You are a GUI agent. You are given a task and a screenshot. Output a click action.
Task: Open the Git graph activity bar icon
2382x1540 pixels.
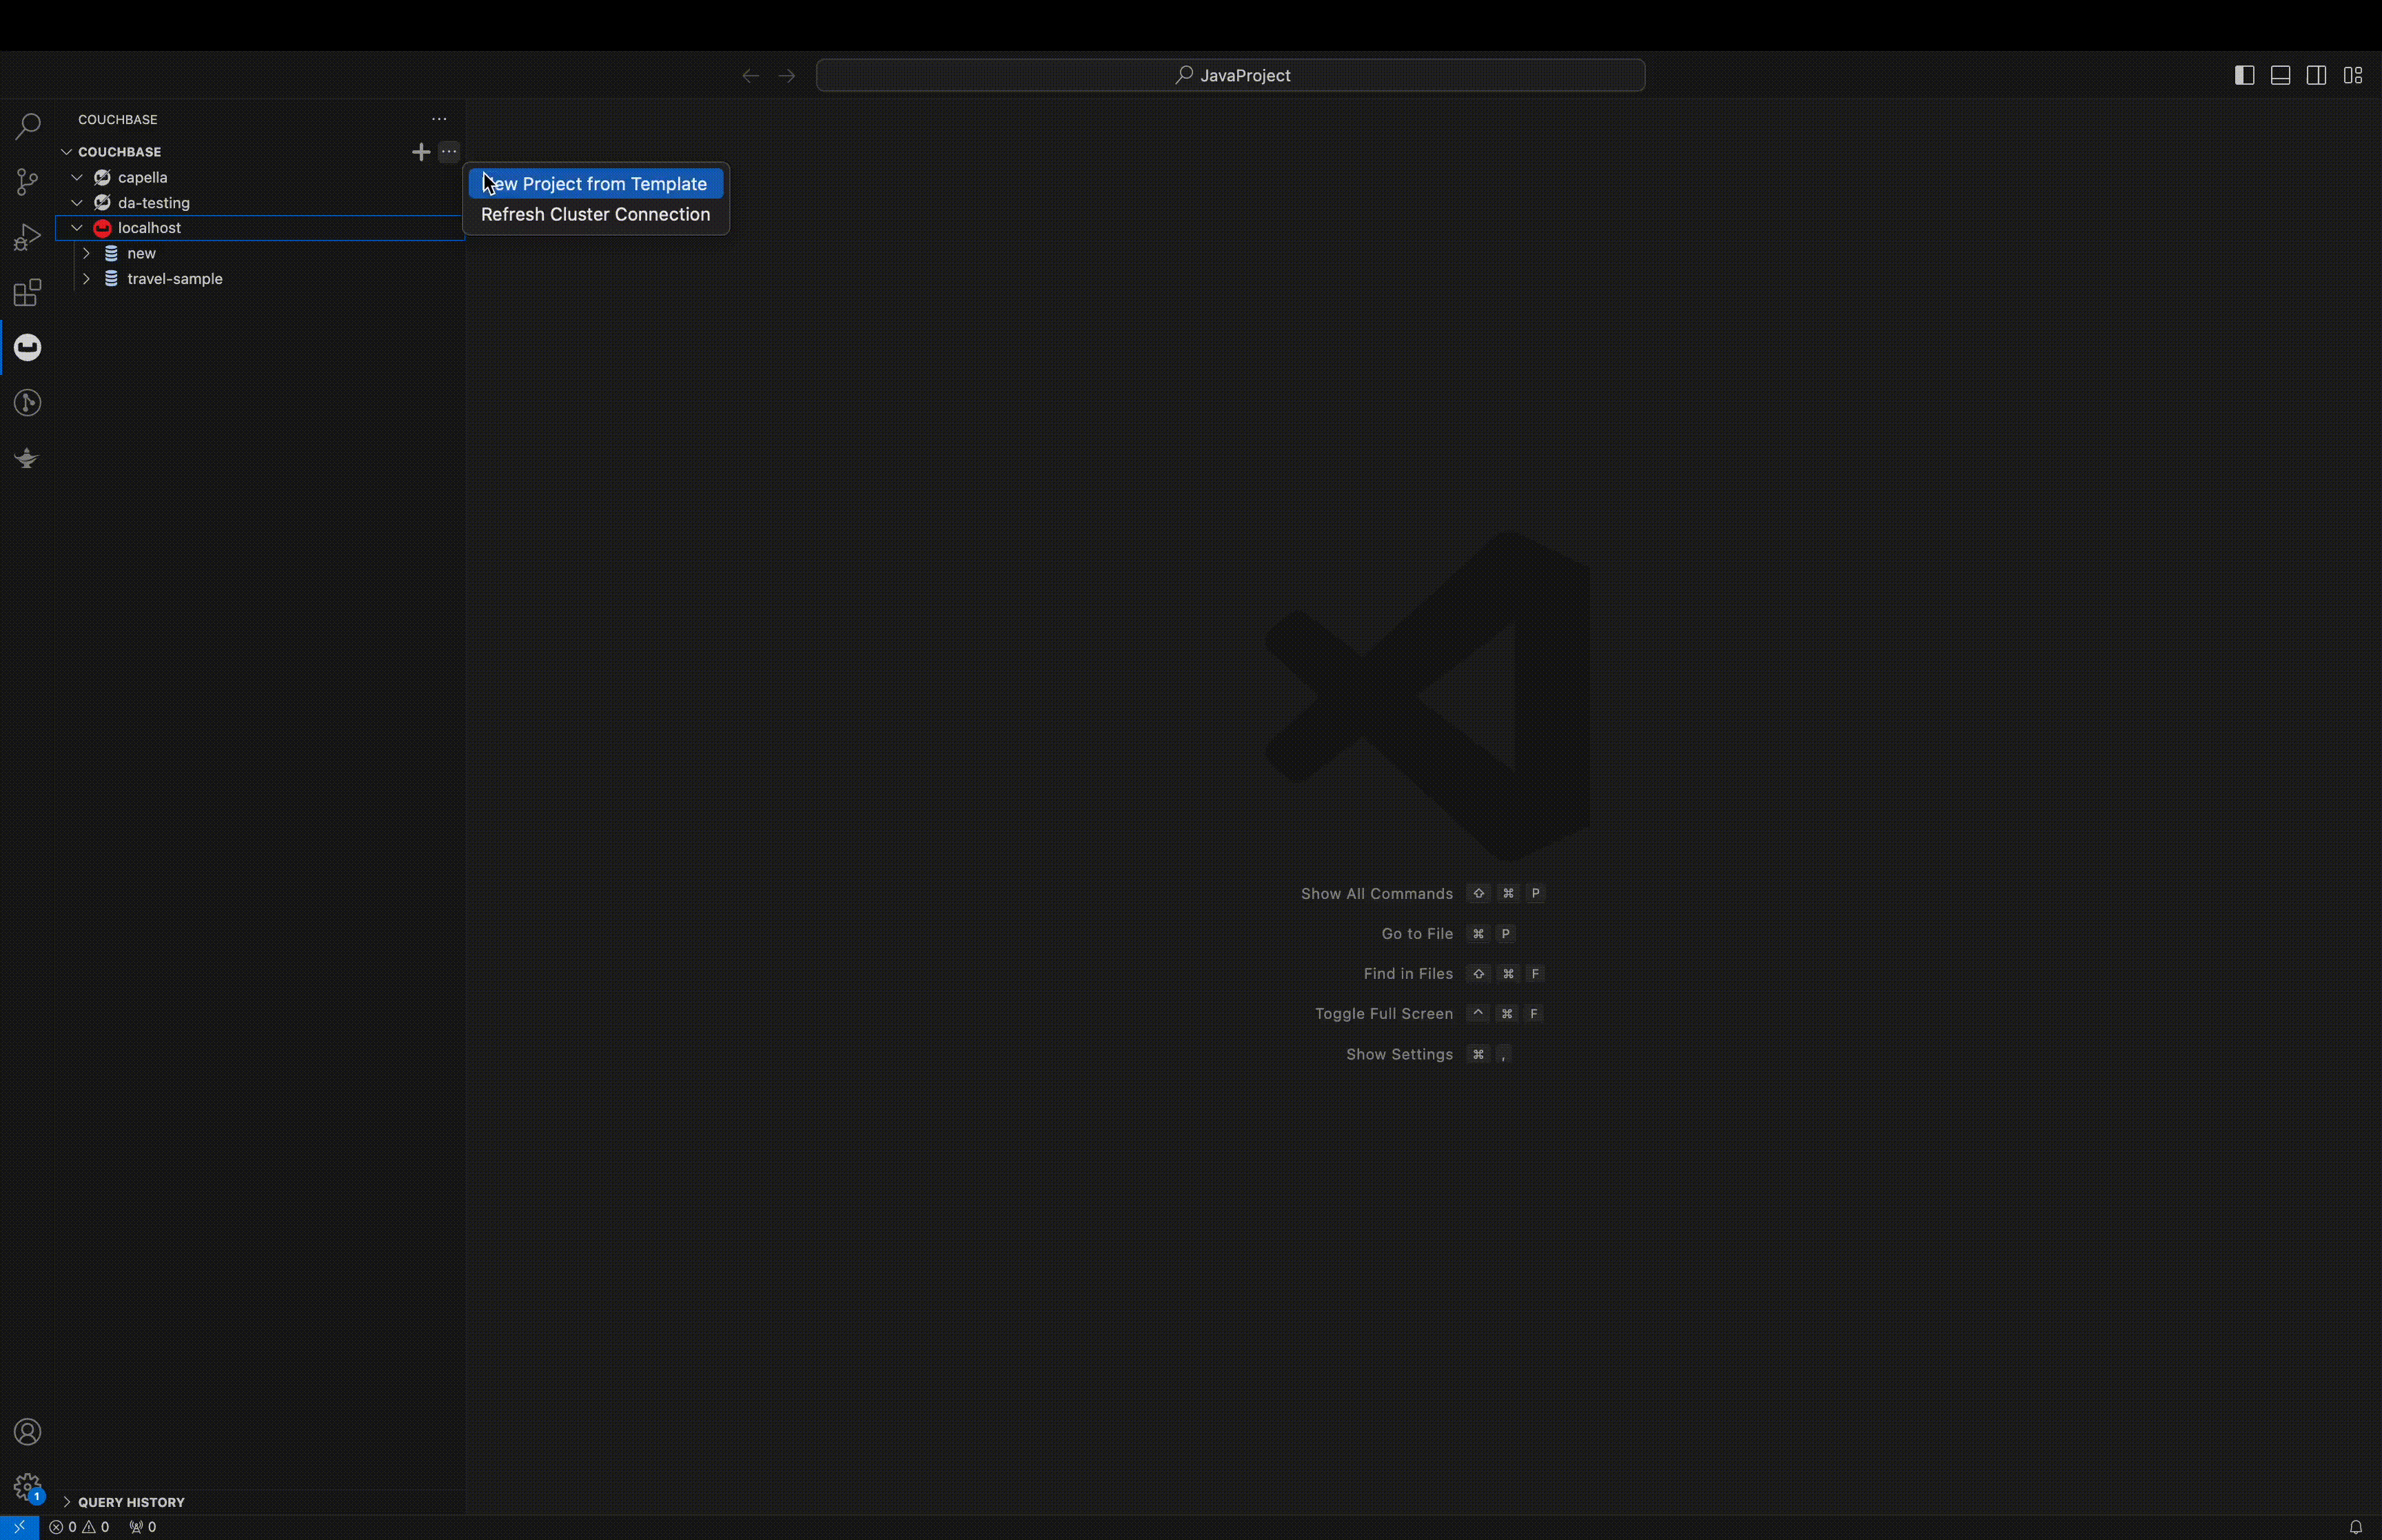[27, 402]
